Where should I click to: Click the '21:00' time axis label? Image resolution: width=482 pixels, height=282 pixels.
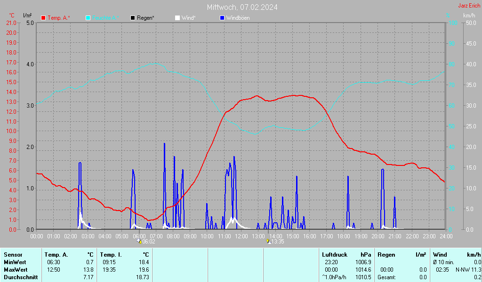click(x=395, y=236)
